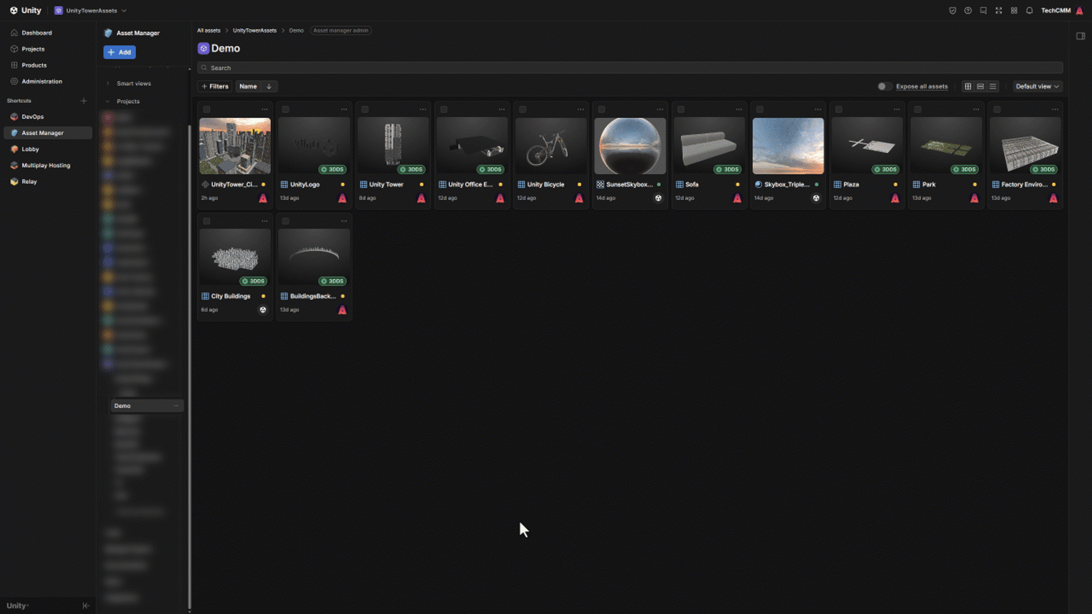Click the Search assets field
The width and height of the screenshot is (1092, 614).
(630, 68)
